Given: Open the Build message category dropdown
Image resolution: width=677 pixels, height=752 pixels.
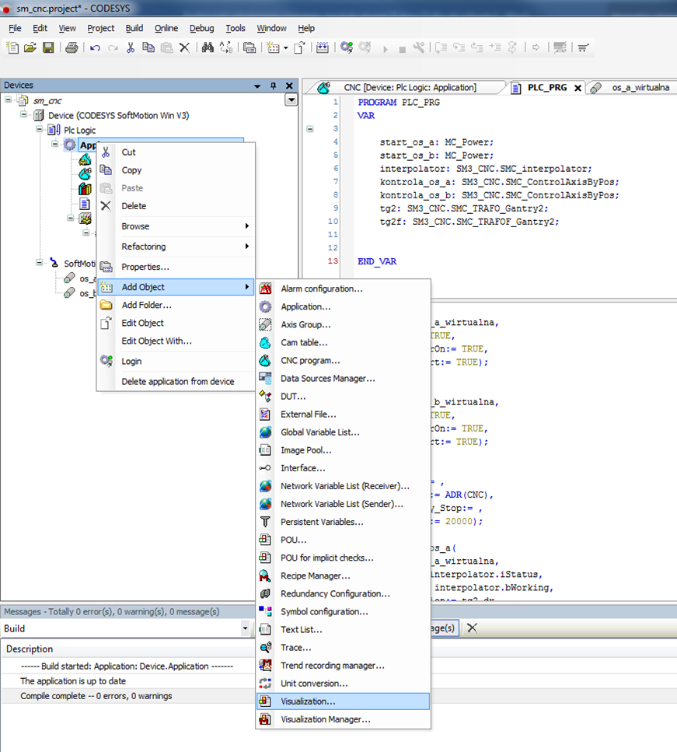Looking at the screenshot, I should [245, 628].
